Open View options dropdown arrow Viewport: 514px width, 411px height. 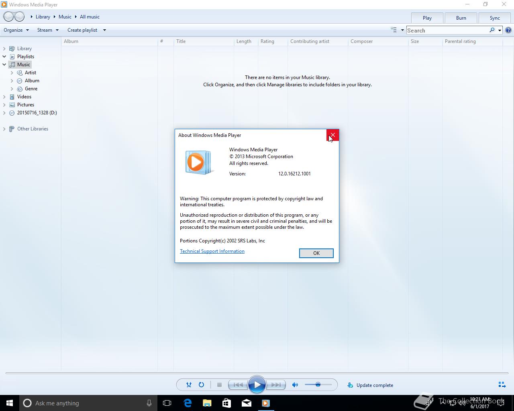point(402,30)
